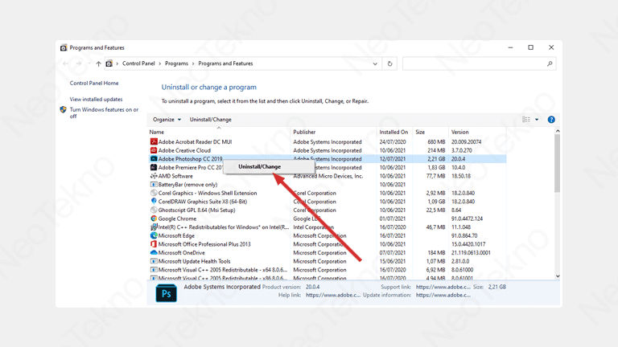Sort by the Installed On column header
Image resolution: width=618 pixels, height=347 pixels.
(x=394, y=132)
